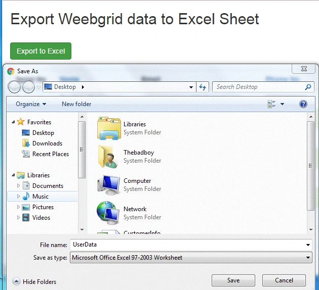The width and height of the screenshot is (319, 290).
Task: Click the navigation pane scroll down arrow
Action: (x=82, y=230)
